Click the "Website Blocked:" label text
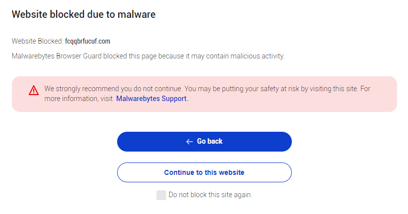 (37, 41)
